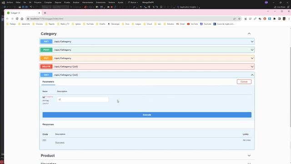
Task: Open the Depurar menu in Visual Studio
Action: point(58,2)
